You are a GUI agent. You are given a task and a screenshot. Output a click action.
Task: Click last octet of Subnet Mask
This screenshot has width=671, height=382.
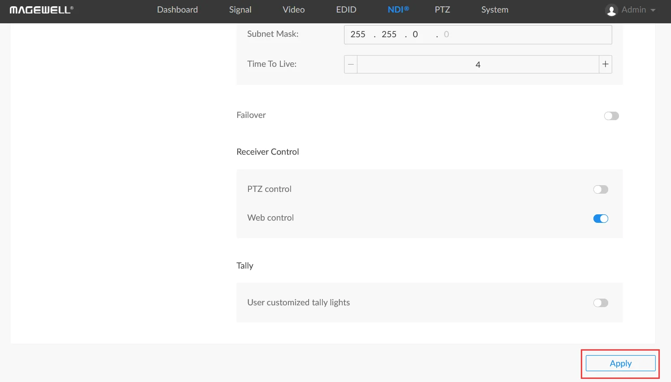pyautogui.click(x=446, y=35)
